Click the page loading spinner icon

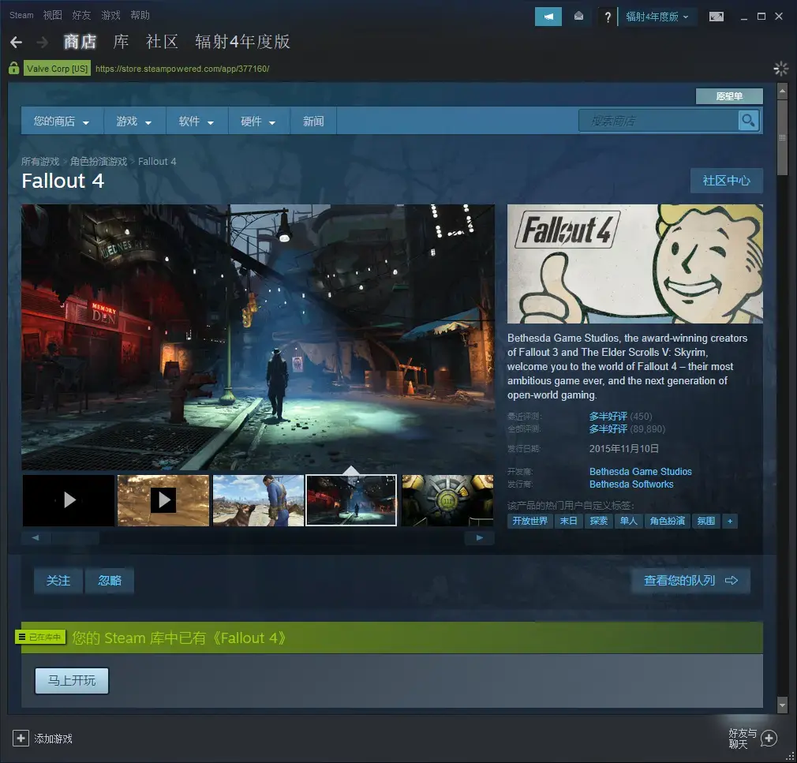tap(780, 68)
